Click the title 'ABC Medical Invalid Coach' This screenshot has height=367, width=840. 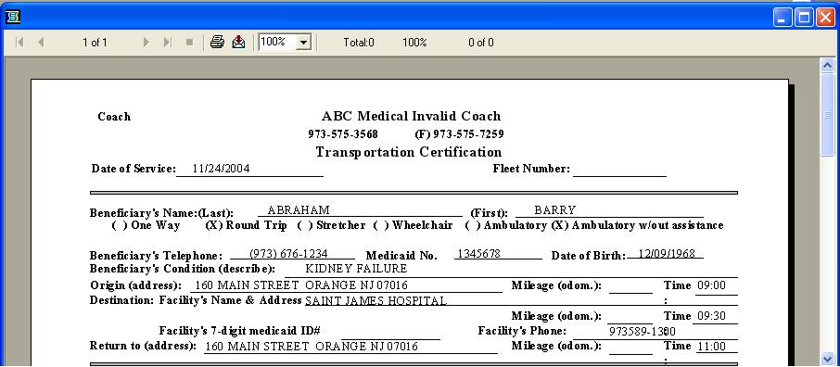pos(411,116)
